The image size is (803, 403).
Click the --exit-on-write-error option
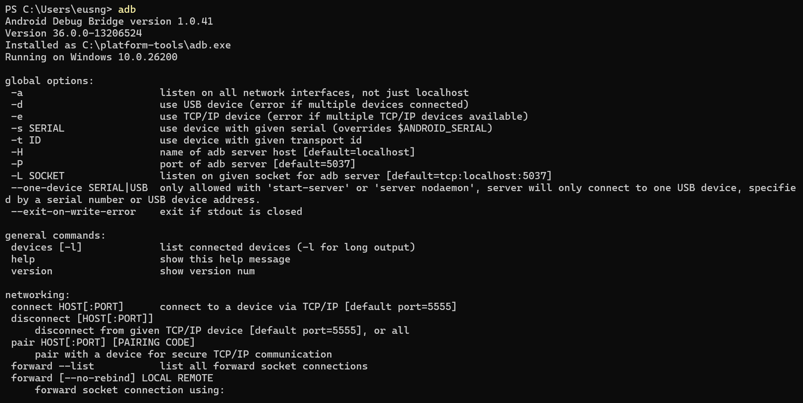click(x=74, y=211)
